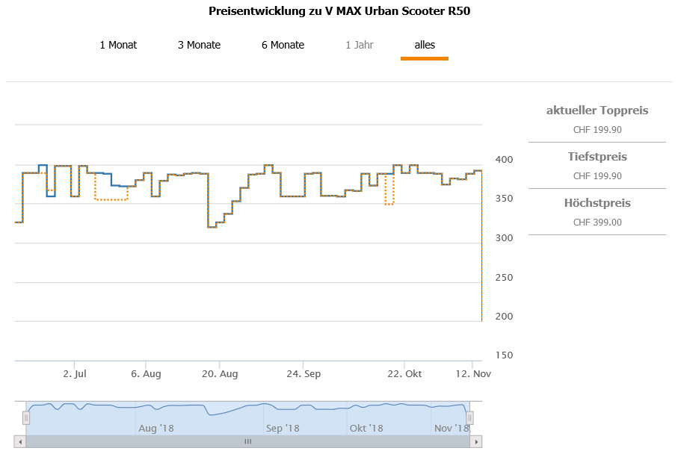
Task: Click Aug '18 in the navigator
Action: point(156,428)
